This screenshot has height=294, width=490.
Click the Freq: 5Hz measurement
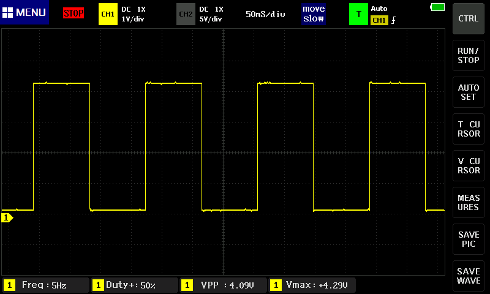point(44,285)
